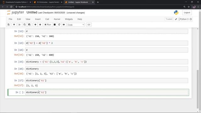This screenshot has width=201, height=113.
Task: Click the Last Checkpoint text
Action: 52,13
